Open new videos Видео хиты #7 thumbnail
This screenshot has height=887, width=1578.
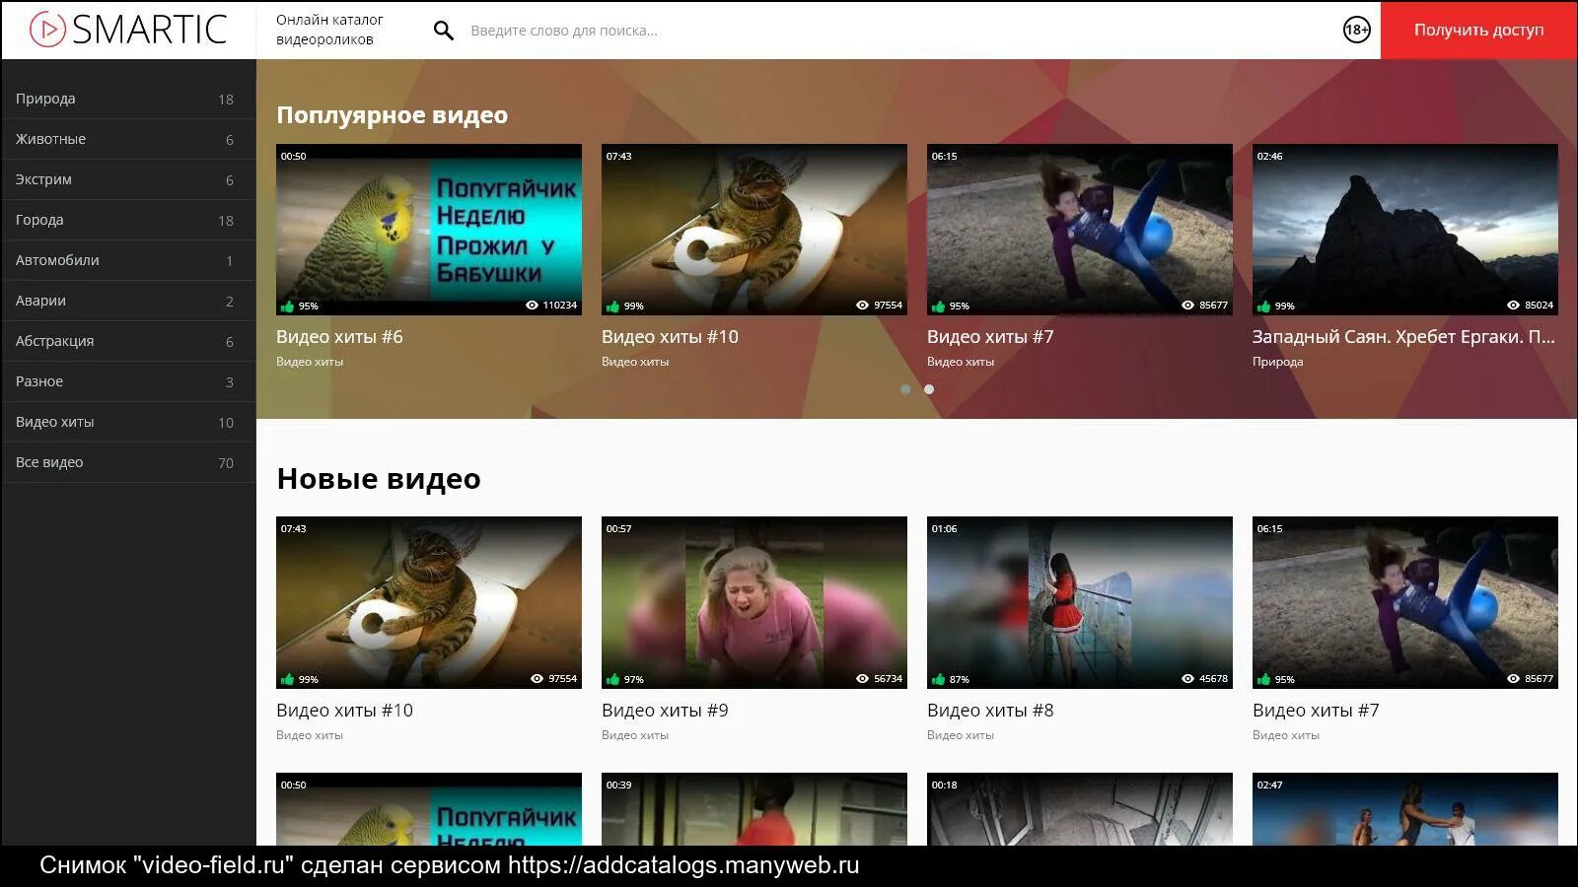(x=1405, y=602)
